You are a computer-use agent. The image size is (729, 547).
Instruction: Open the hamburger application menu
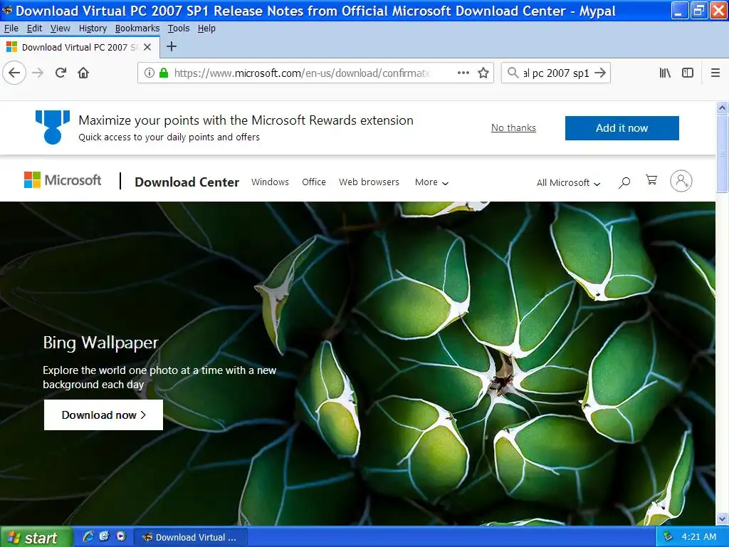pos(715,73)
